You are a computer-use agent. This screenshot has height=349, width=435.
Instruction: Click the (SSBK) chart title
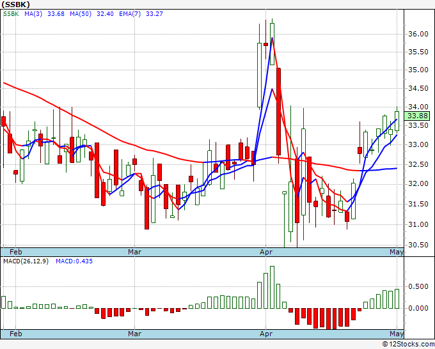[x=15, y=4]
